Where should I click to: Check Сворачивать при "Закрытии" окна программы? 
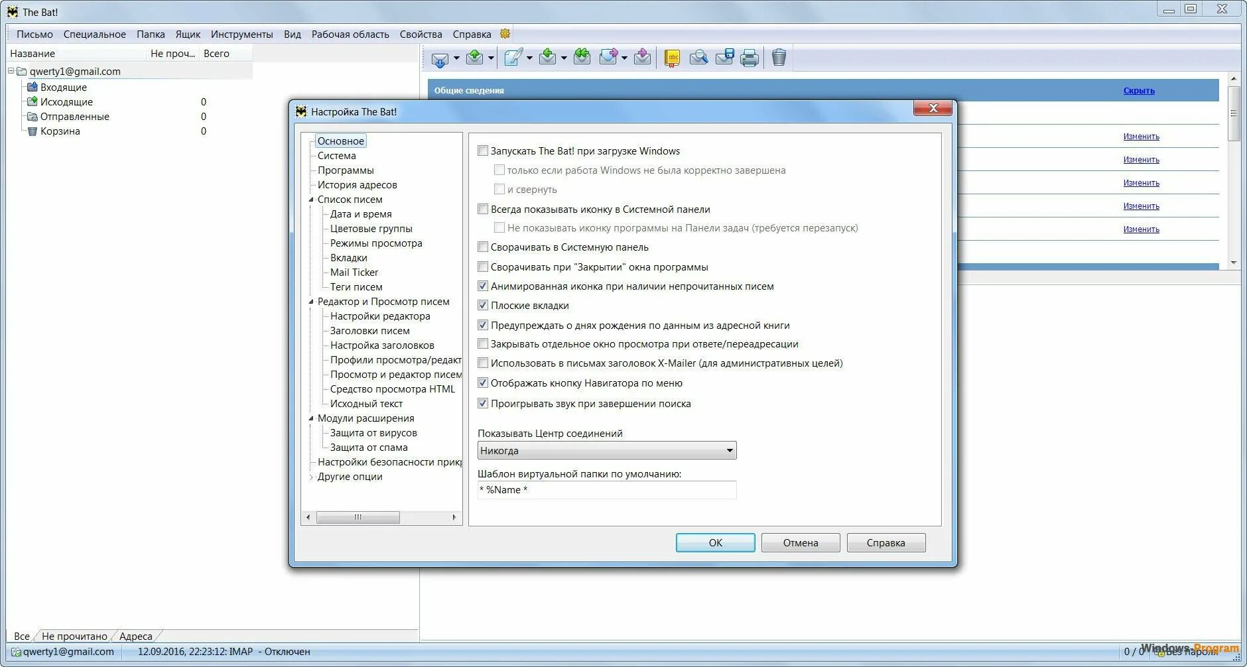coord(483,267)
